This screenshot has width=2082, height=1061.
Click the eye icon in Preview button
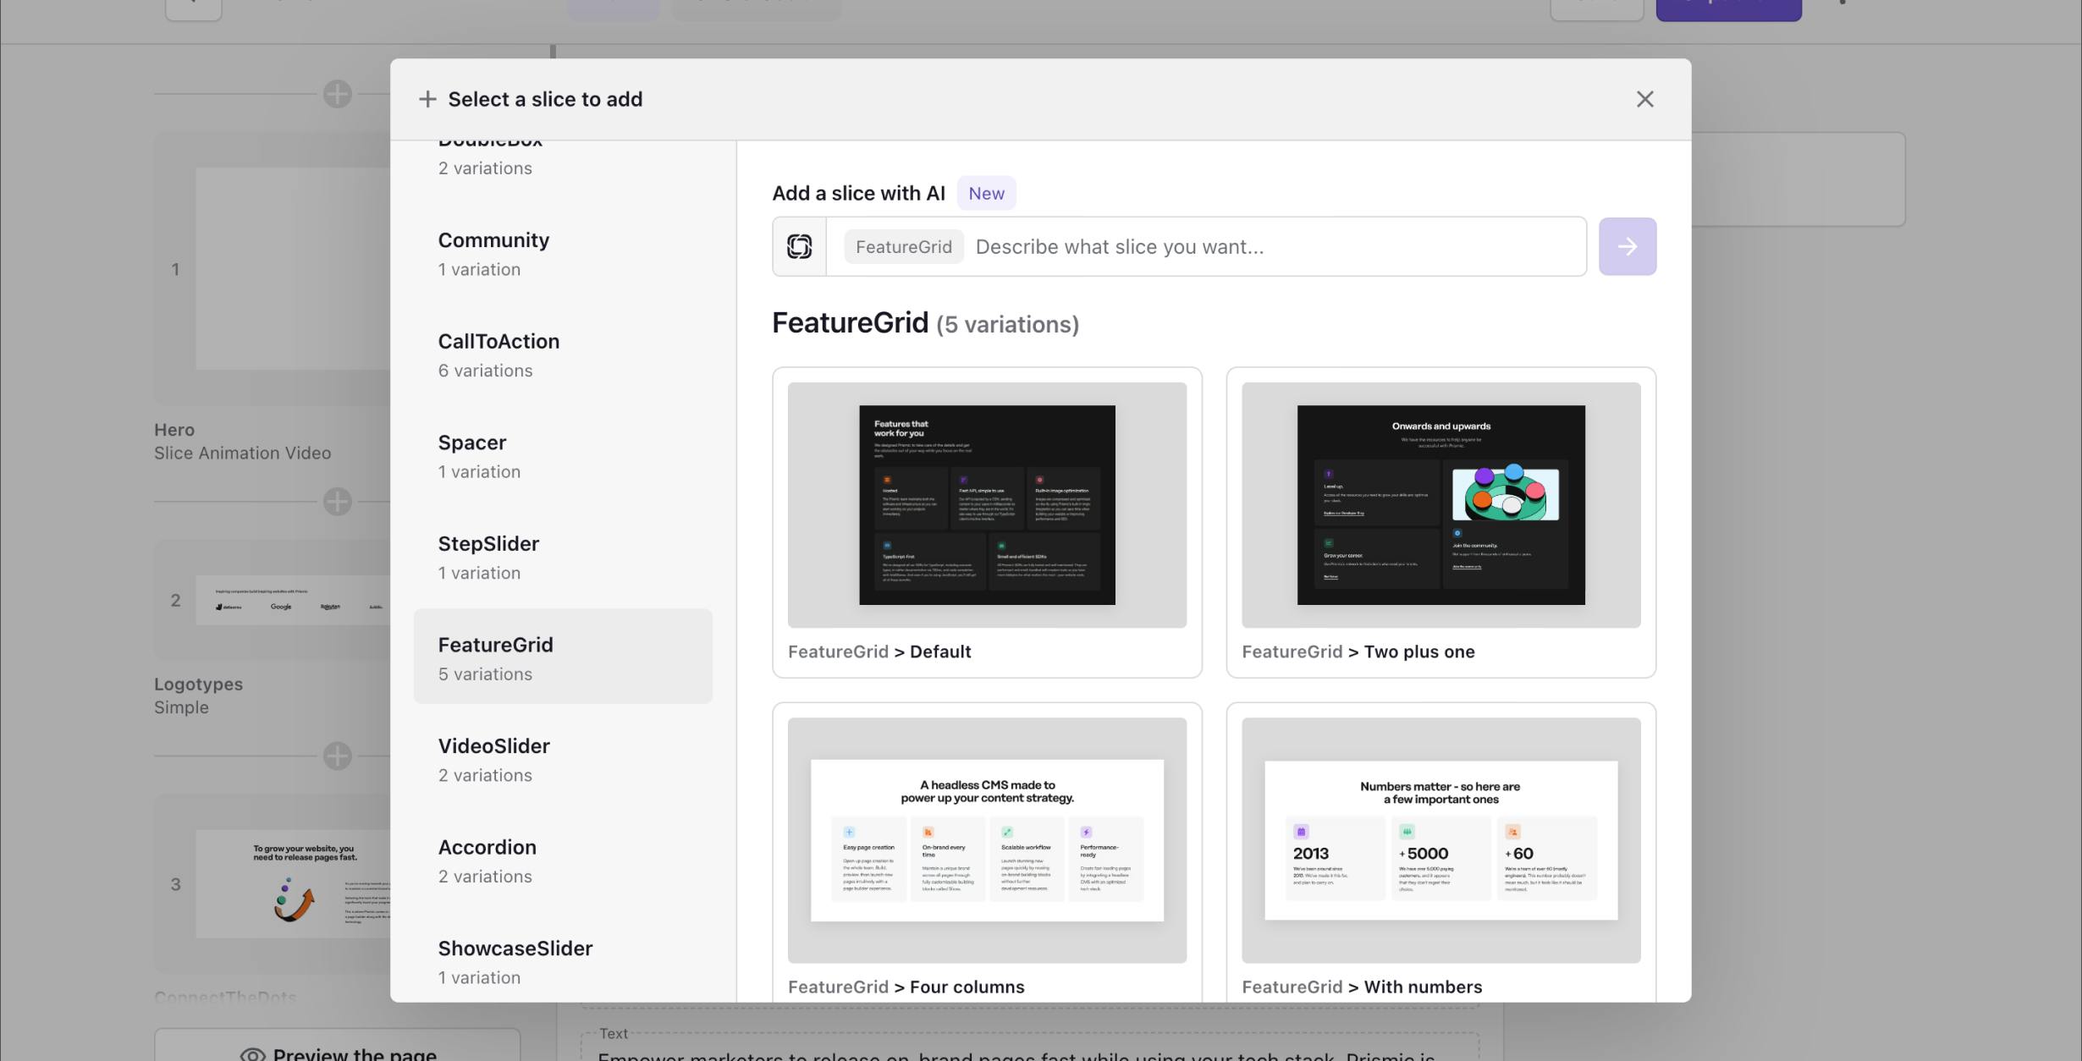point(252,1053)
